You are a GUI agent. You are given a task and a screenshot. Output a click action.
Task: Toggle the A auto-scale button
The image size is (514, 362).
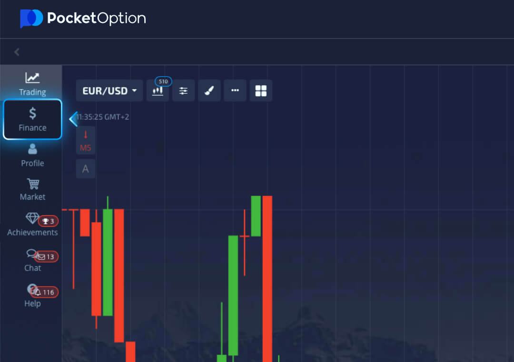point(86,169)
